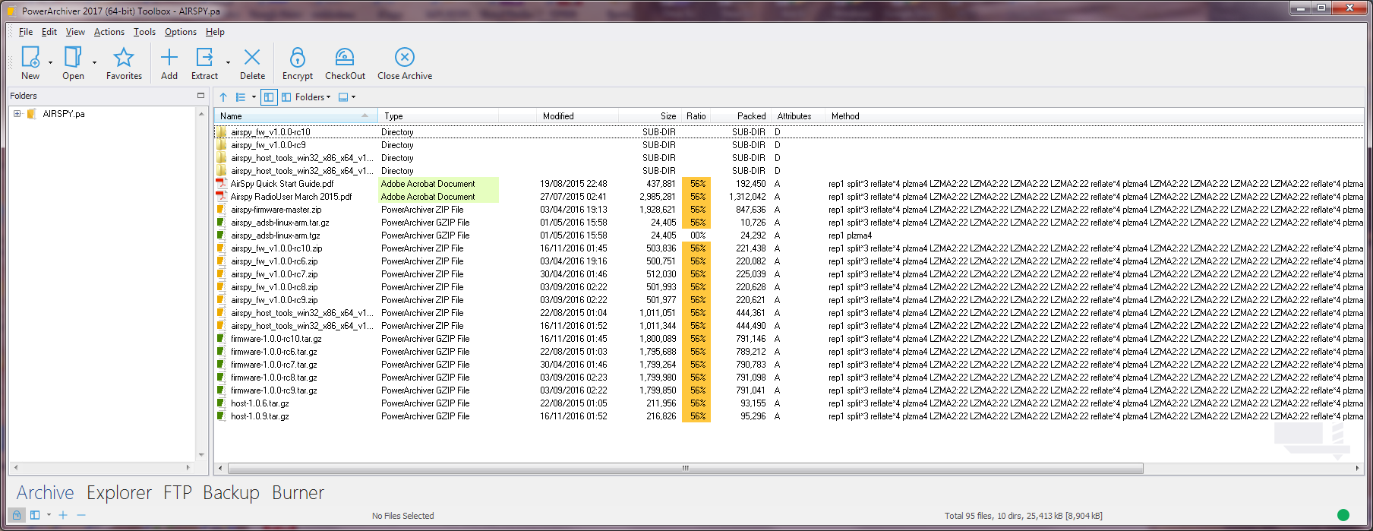
Task: Click the file list scroll right arrow
Action: [x=1358, y=468]
